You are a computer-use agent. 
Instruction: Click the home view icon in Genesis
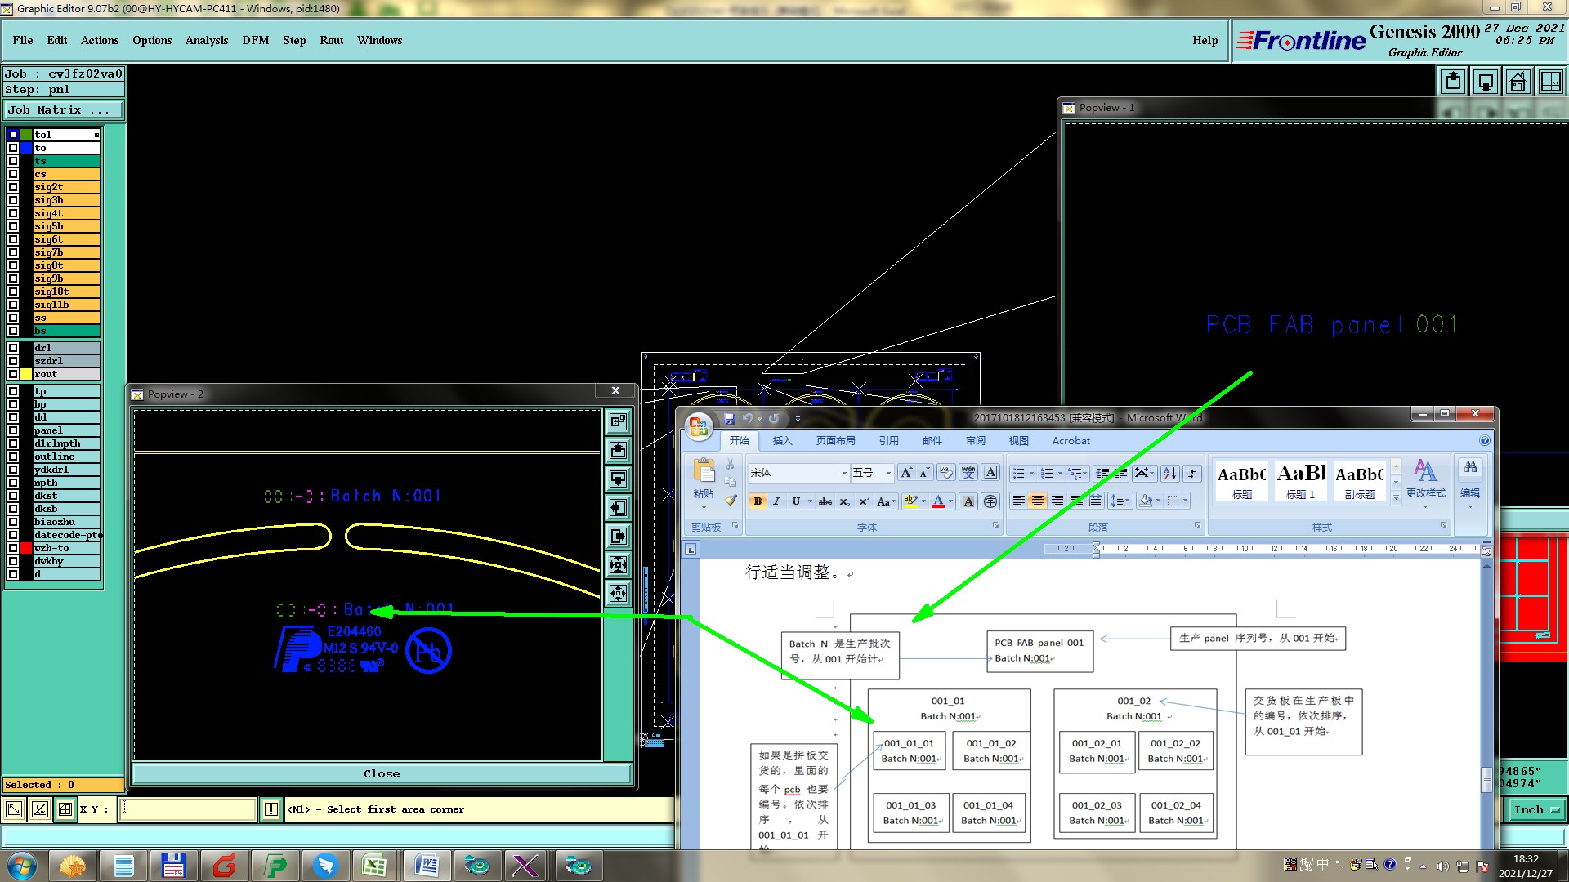(x=1518, y=82)
